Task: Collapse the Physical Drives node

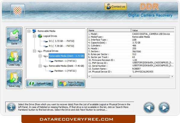Action: (x=34, y=51)
